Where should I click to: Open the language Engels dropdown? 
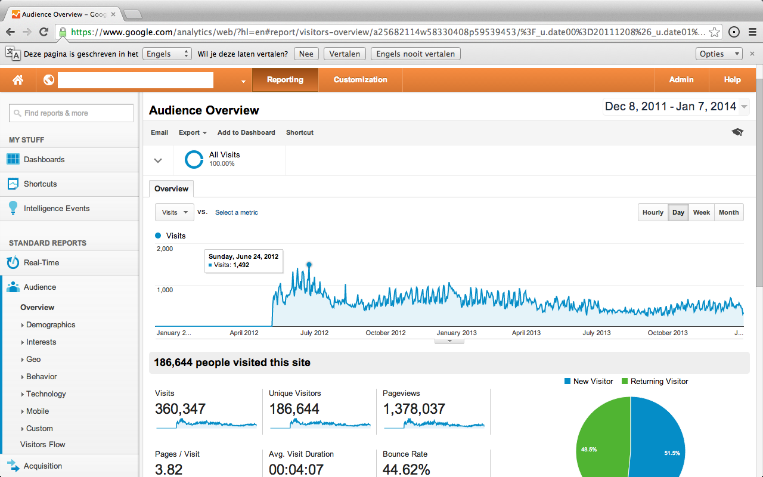(168, 54)
